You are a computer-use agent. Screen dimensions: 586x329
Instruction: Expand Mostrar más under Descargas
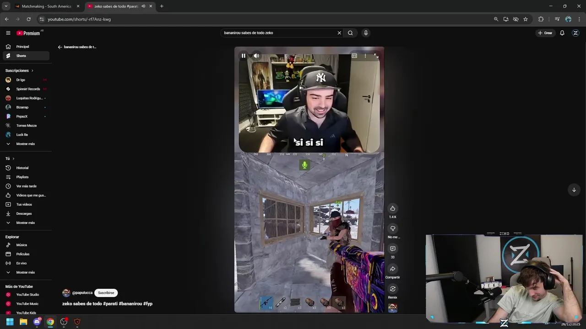(x=26, y=223)
